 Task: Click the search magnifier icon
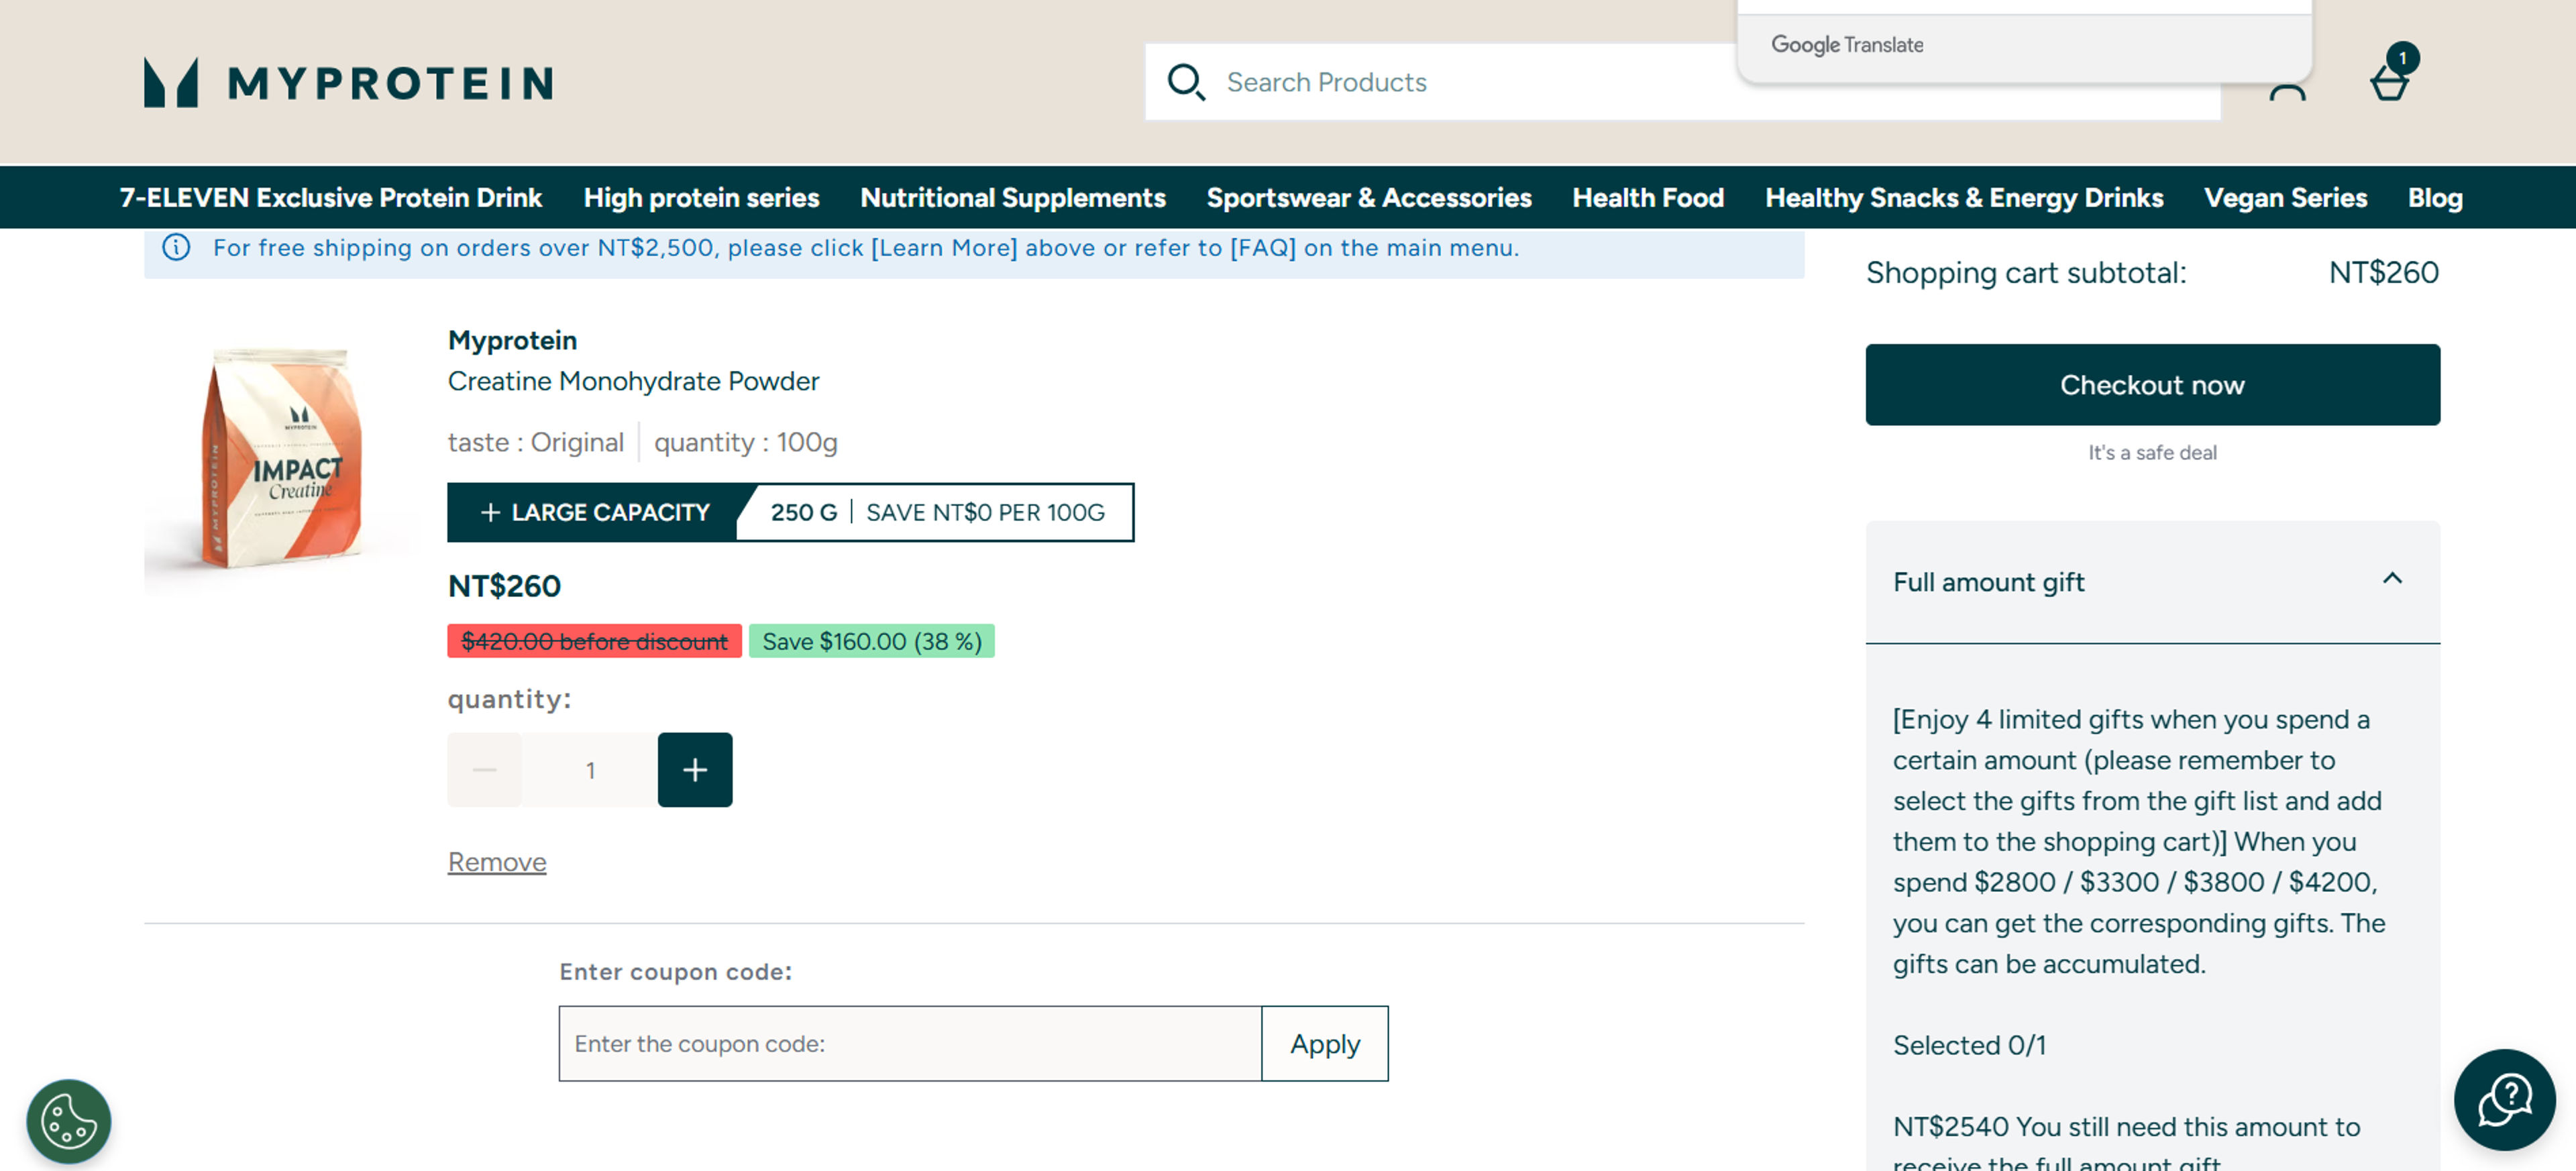pos(1186,82)
